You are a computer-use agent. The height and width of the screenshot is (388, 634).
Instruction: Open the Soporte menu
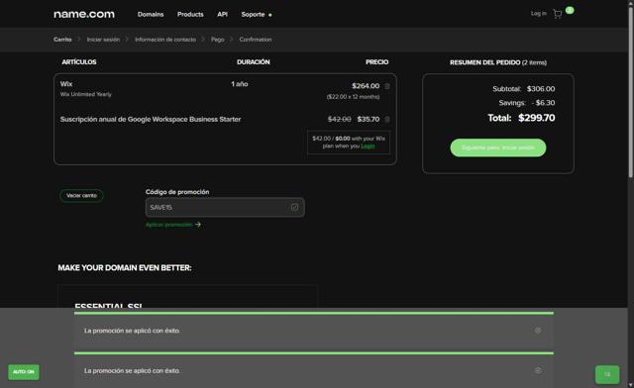click(x=254, y=14)
